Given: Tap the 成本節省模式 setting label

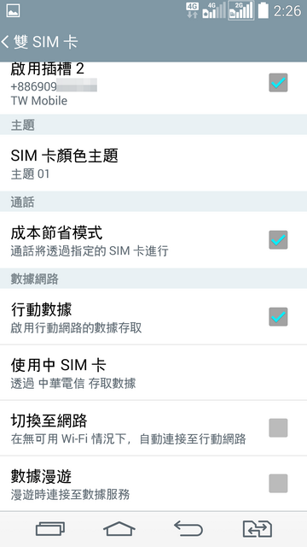Looking at the screenshot, I should click(x=56, y=232).
